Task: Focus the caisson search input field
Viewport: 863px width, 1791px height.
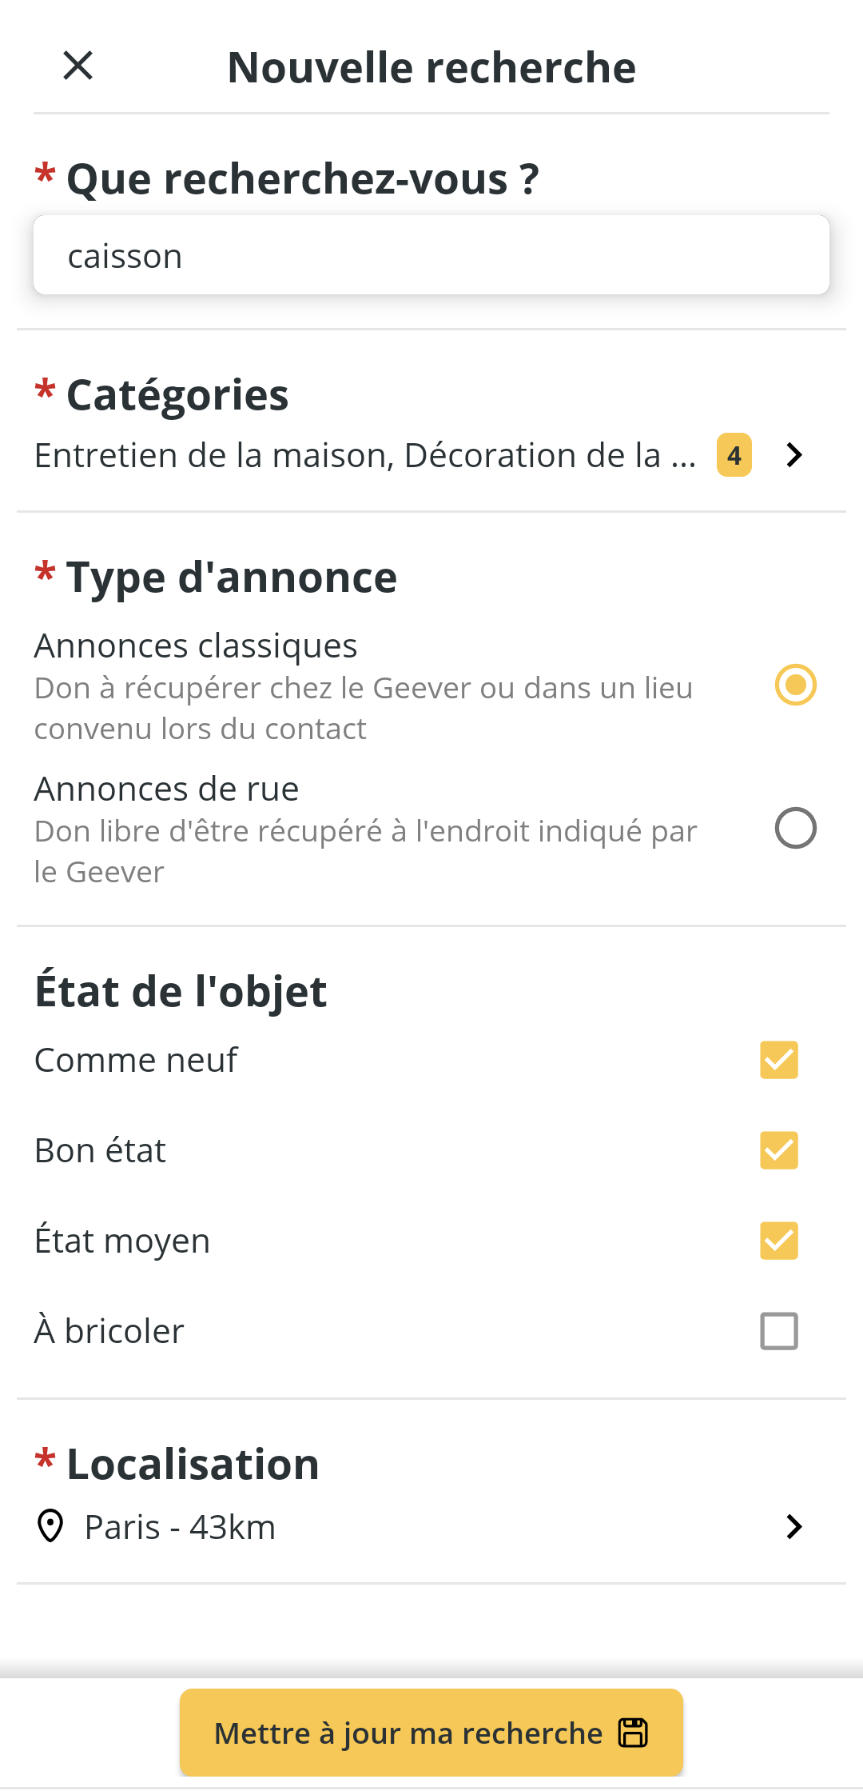Action: tap(431, 255)
